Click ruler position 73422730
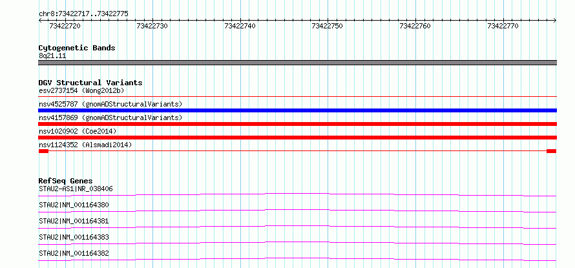The image size is (575, 268). 152,26
